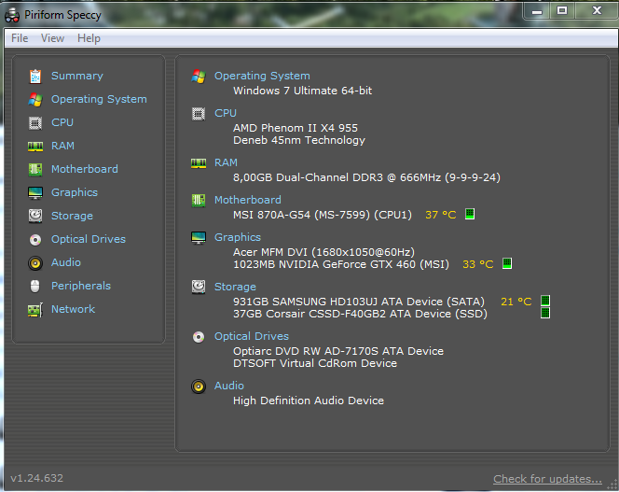Click the graphics temperature indicator beside 33 °C
The width and height of the screenshot is (619, 492).
(x=507, y=264)
